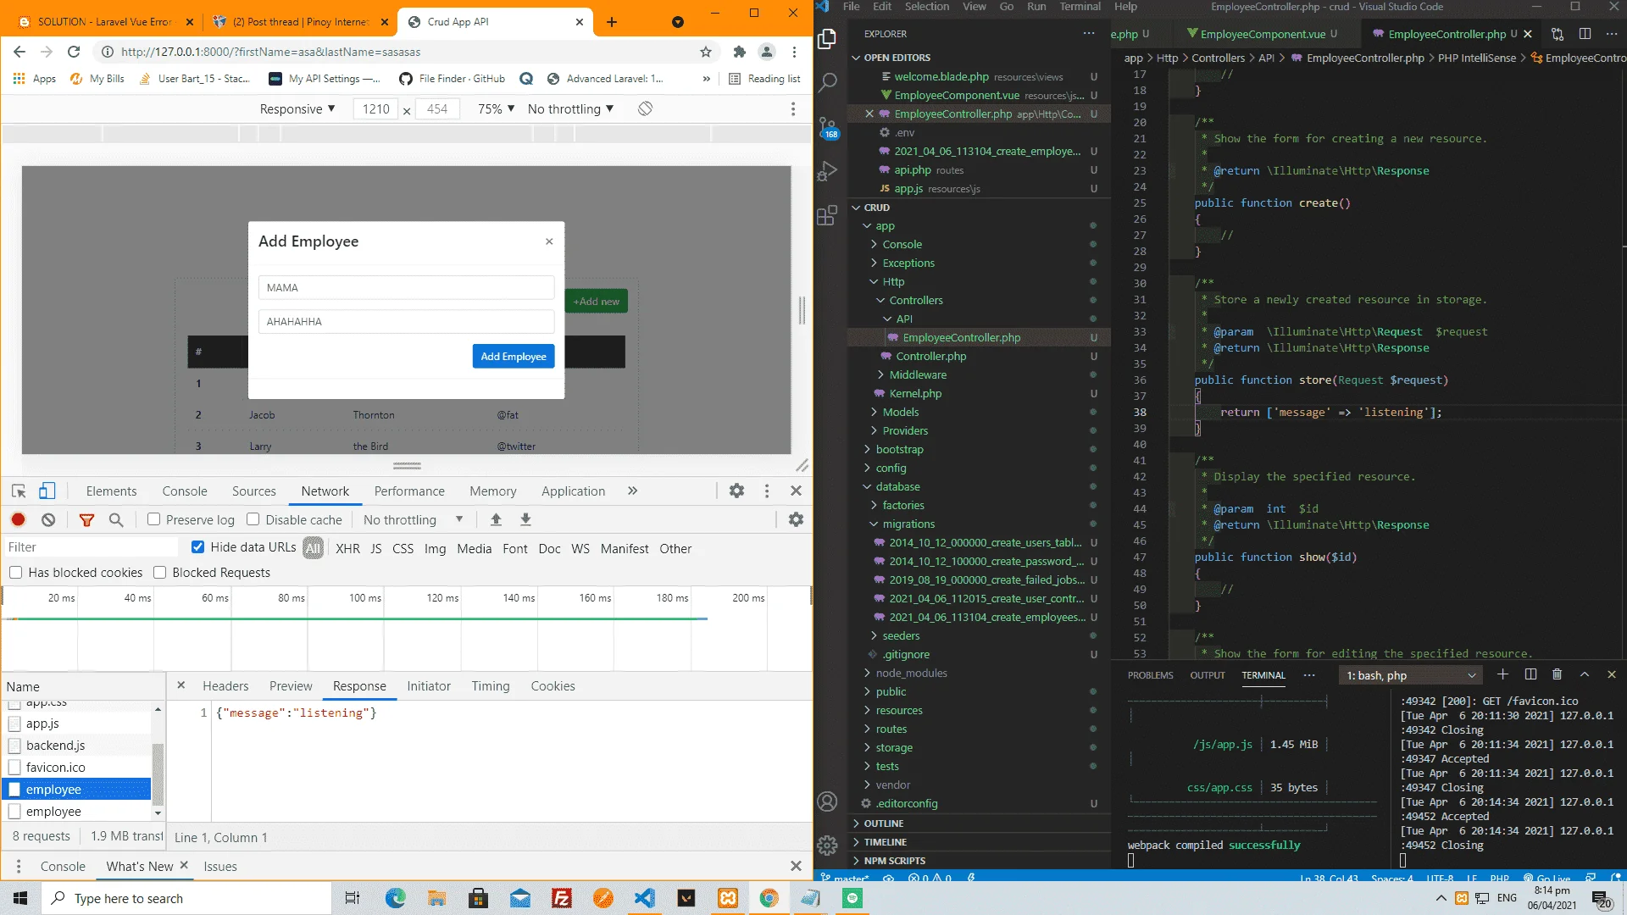Click the network Filter text box
The image size is (1627, 915).
(91, 547)
